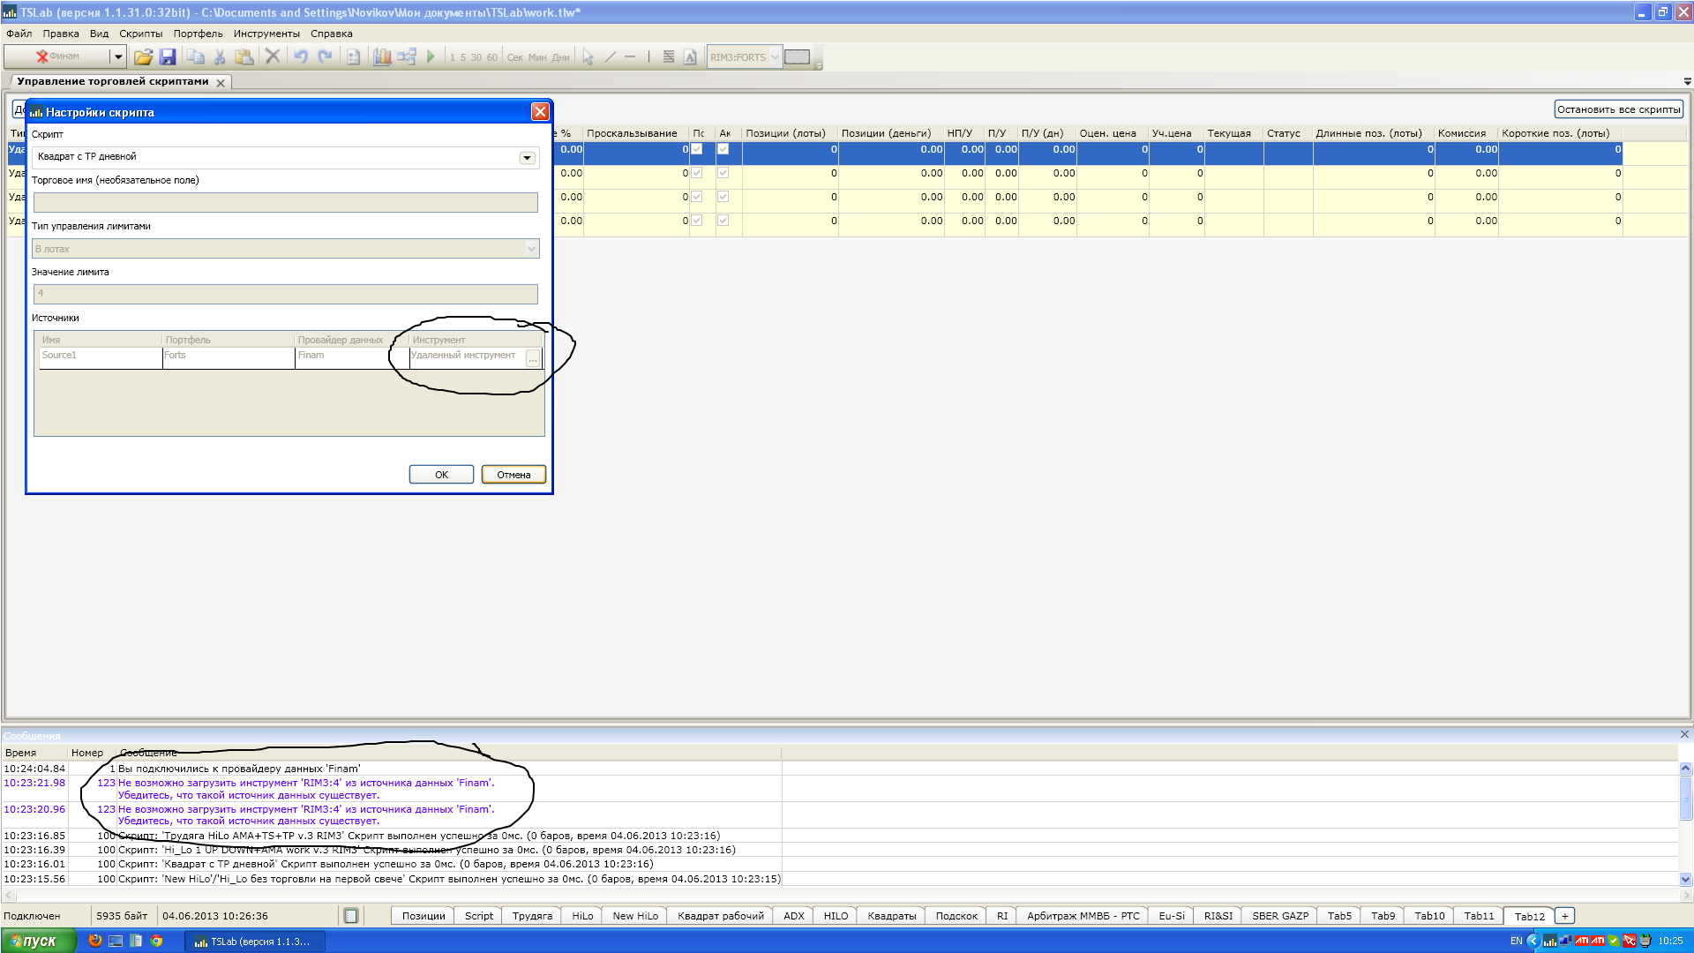
Task: Click the delete X toolbar icon
Action: [273, 57]
